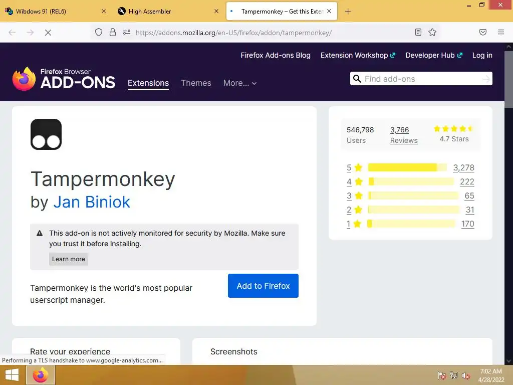Click the 3-star rating bar
This screenshot has height=385, width=513.
point(413,196)
